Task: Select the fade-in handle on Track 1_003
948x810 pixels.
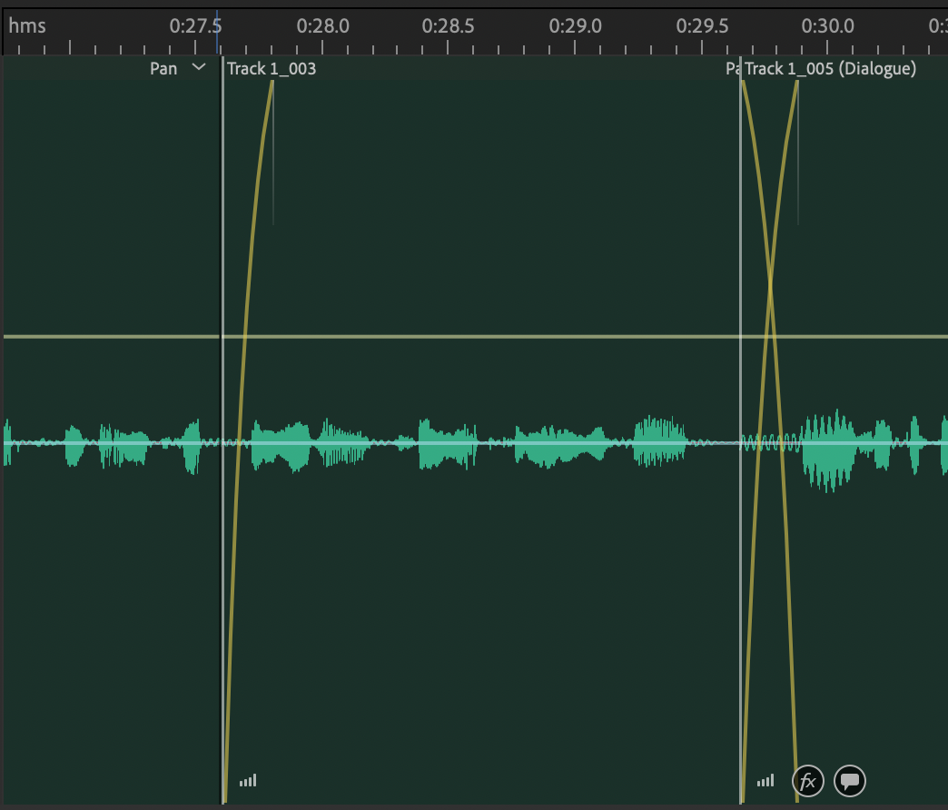Action: (x=272, y=84)
